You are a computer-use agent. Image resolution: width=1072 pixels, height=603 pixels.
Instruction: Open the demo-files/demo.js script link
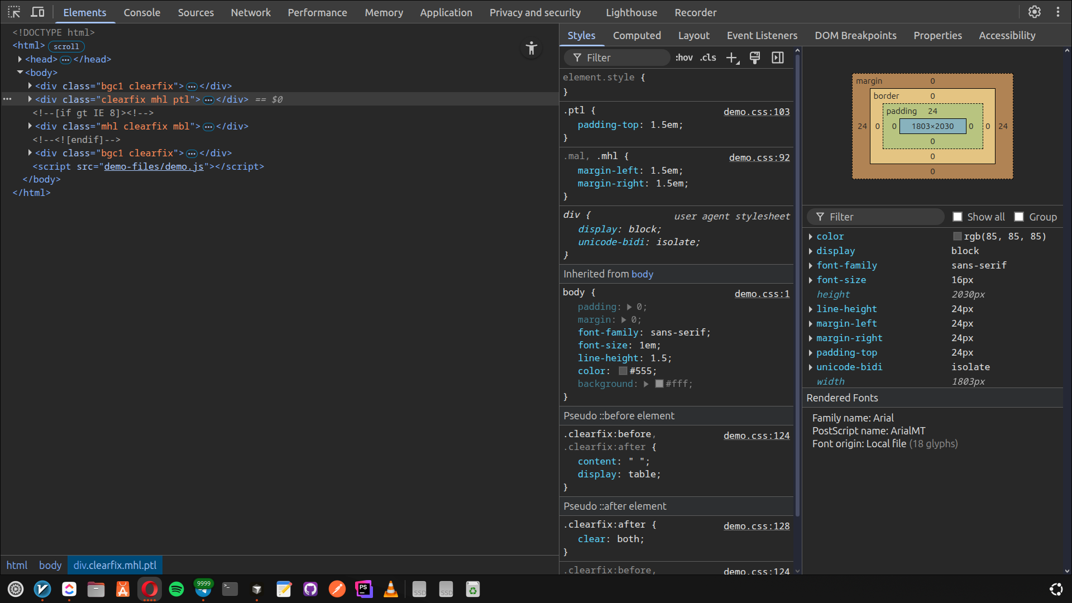pyautogui.click(x=154, y=166)
